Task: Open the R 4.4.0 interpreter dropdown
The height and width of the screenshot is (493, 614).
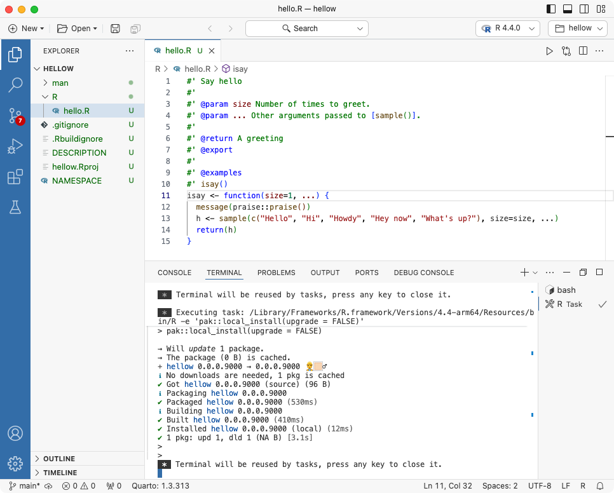Action: 508,29
